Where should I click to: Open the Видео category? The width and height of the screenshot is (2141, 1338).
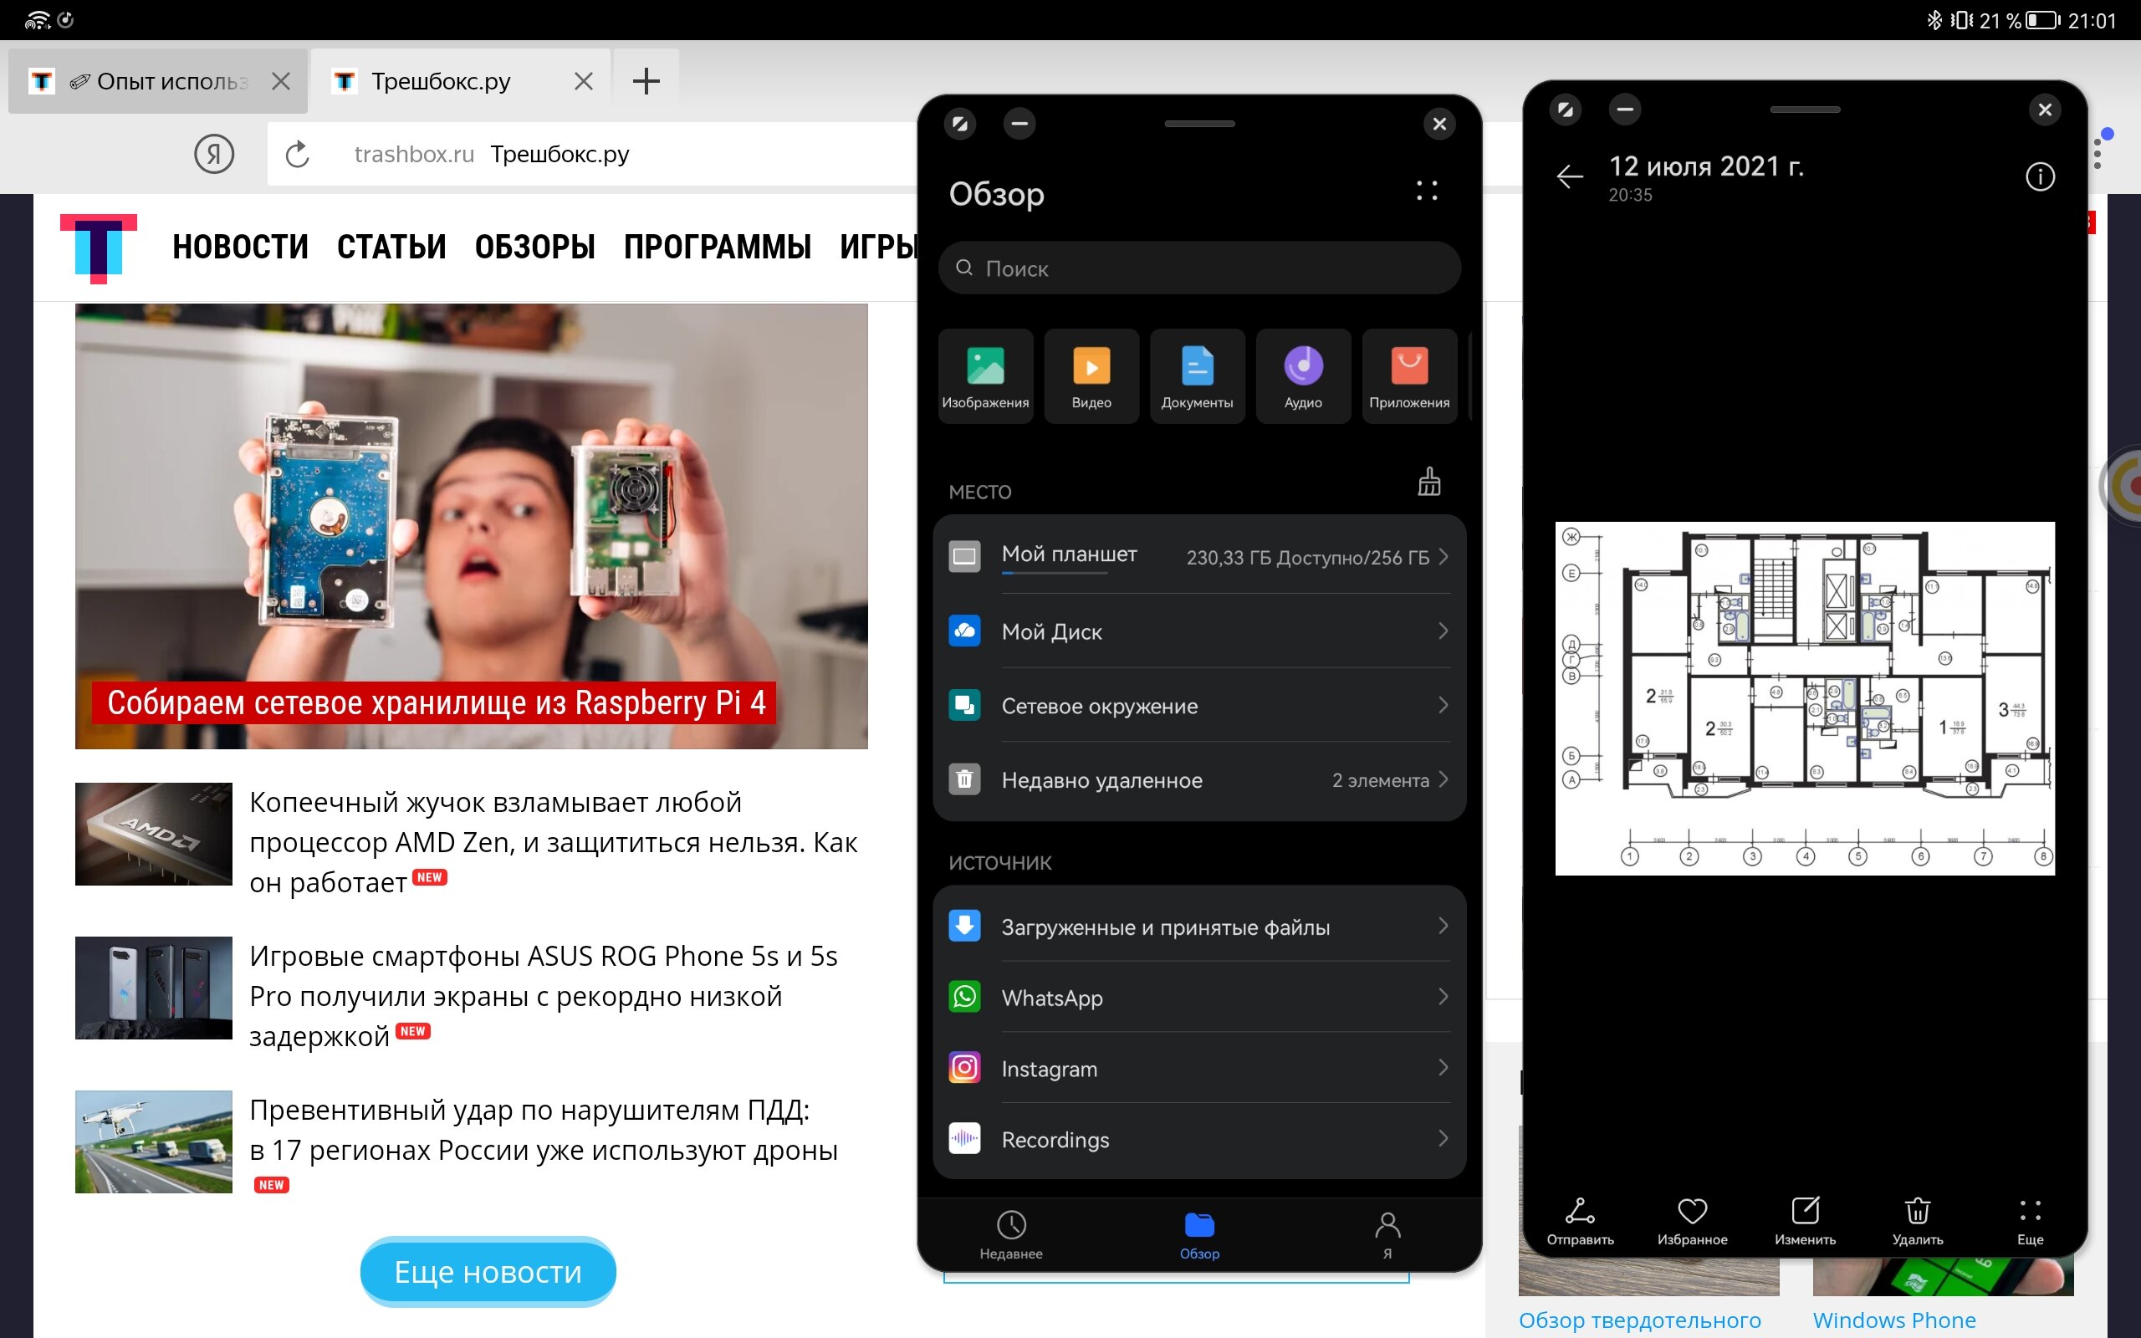point(1091,376)
